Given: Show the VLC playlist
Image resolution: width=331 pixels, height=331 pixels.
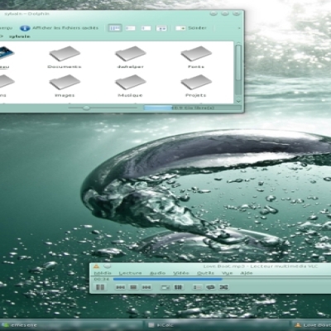Looking at the screenshot, I should click(x=198, y=287).
